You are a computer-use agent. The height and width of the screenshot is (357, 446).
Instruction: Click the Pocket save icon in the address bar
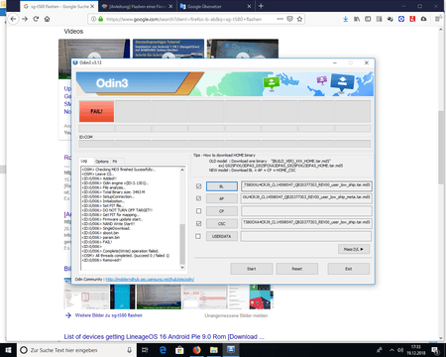(289, 19)
